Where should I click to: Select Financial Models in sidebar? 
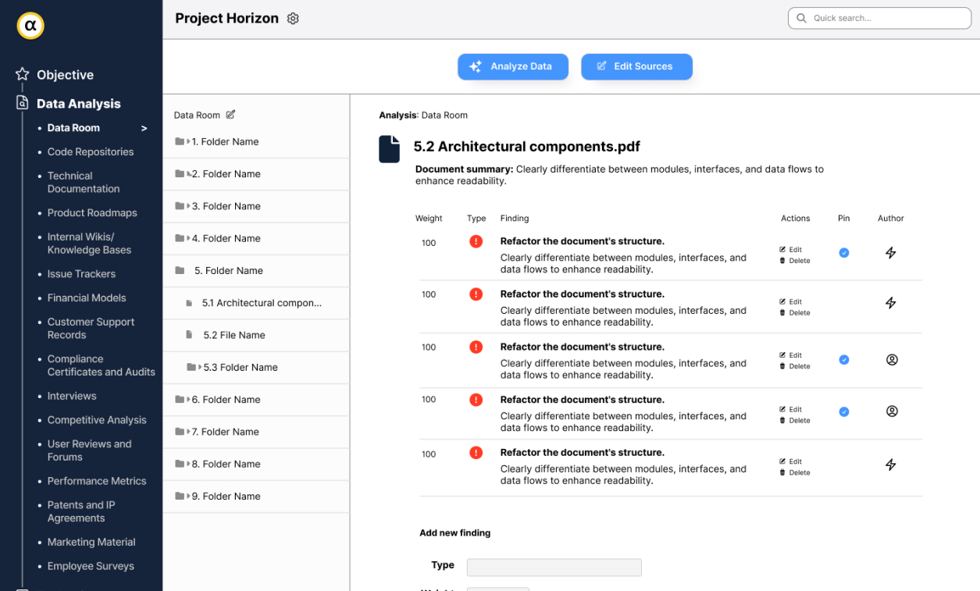click(87, 297)
